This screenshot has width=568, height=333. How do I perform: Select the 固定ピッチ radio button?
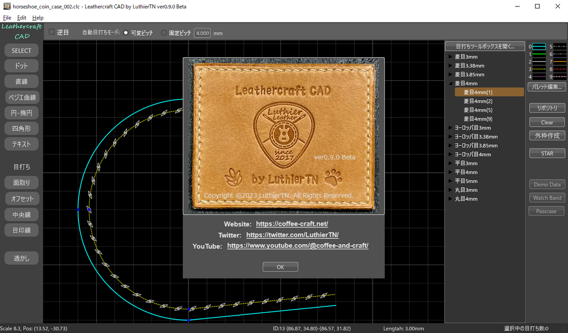point(164,33)
